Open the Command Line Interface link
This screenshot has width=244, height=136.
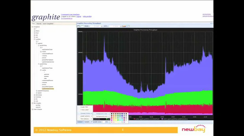[x=70, y=14]
